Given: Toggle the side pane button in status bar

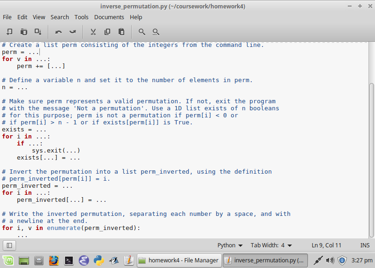Looking at the screenshot, I should [x=9, y=245].
